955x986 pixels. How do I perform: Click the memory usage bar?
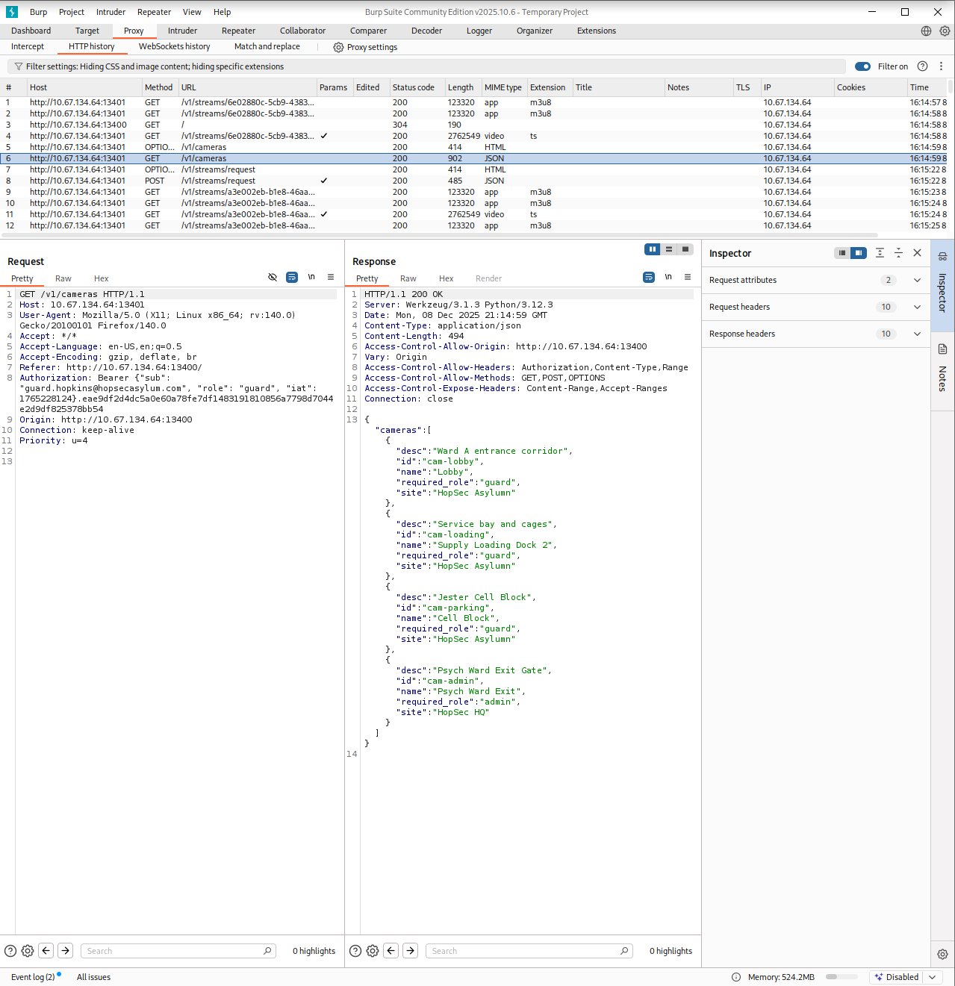click(x=842, y=977)
